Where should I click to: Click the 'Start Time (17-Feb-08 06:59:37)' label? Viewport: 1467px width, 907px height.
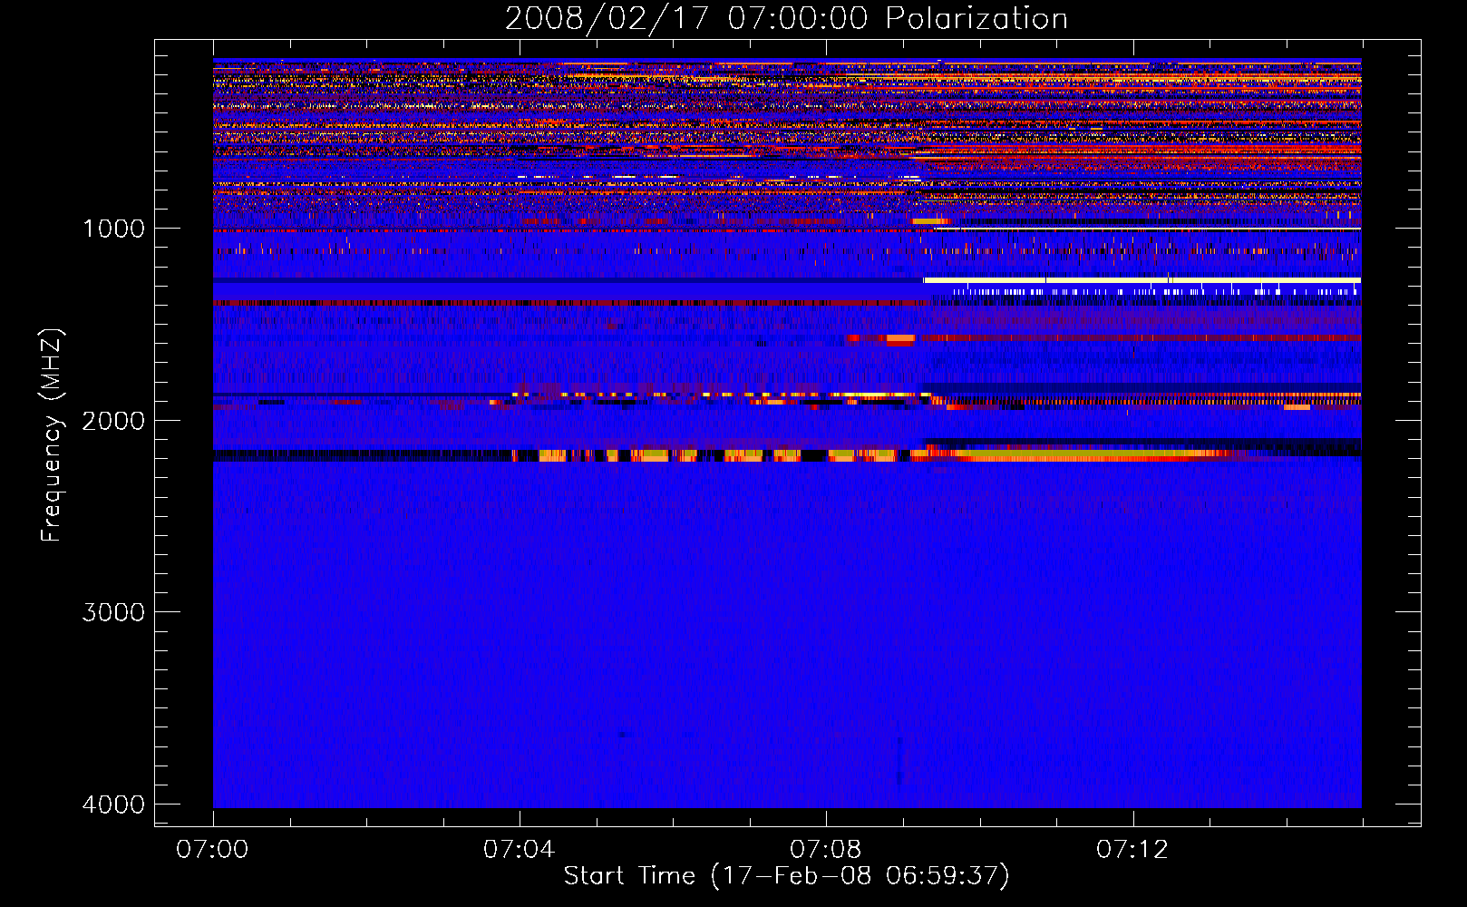(x=786, y=876)
